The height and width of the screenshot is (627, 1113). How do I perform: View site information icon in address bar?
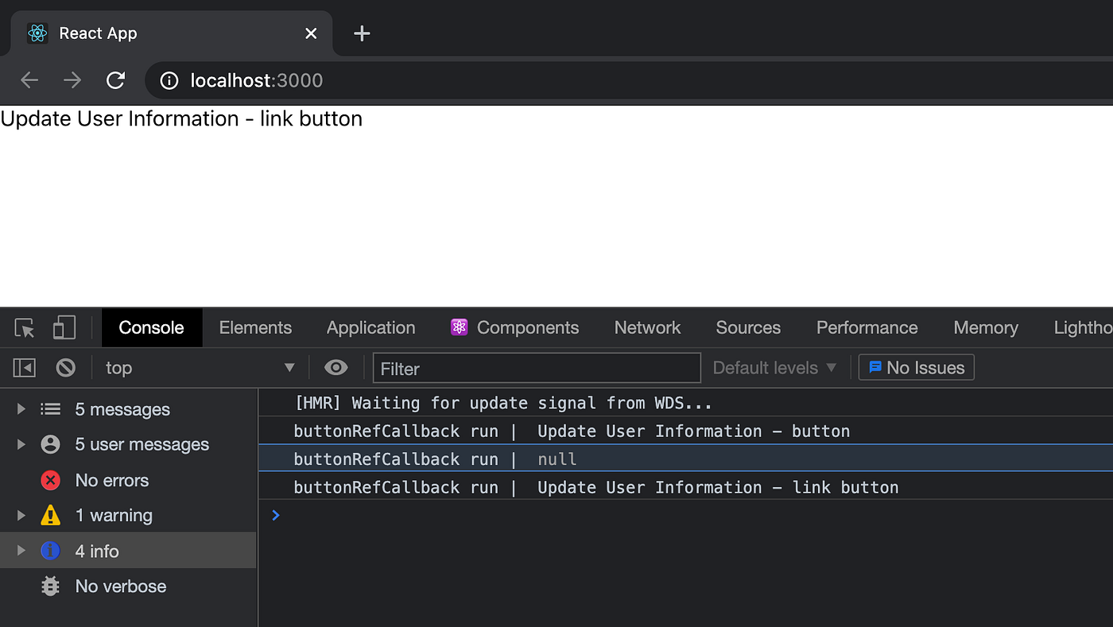point(169,80)
